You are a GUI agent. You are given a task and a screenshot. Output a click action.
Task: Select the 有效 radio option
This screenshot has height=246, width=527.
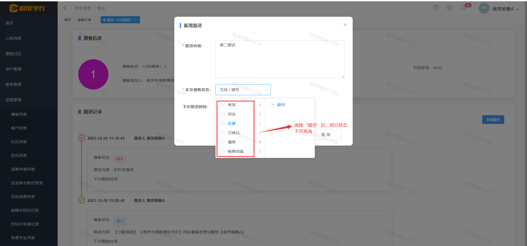tap(223, 105)
